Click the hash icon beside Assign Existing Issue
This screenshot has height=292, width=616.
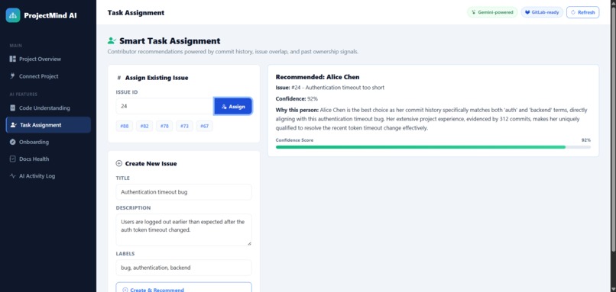pyautogui.click(x=119, y=78)
